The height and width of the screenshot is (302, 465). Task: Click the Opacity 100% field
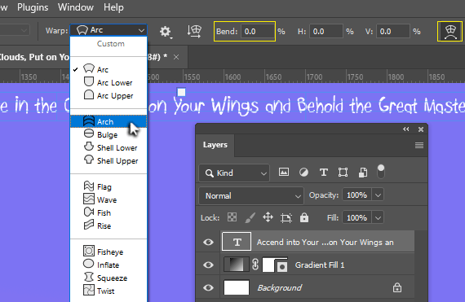[x=357, y=195]
